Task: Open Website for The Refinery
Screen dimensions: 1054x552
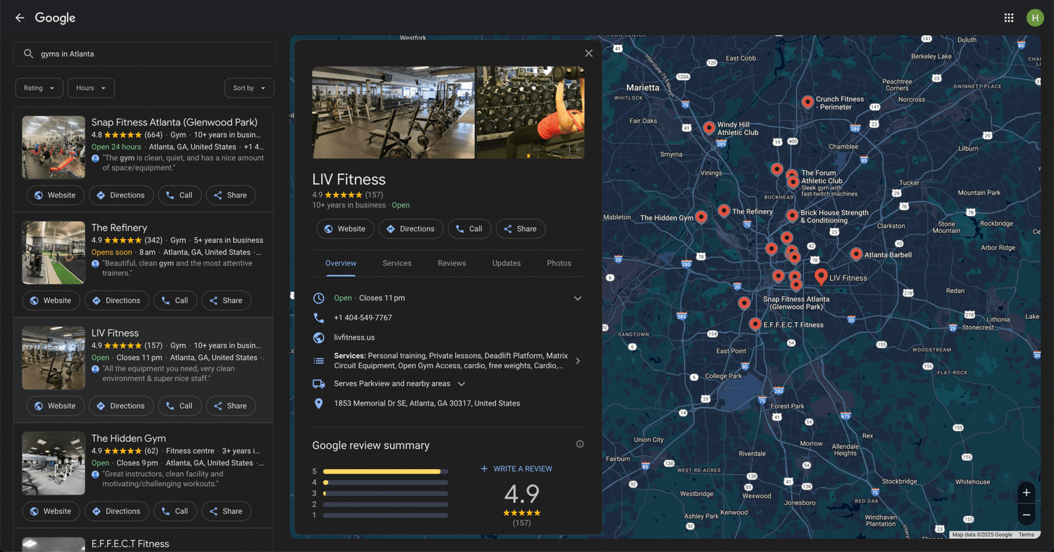Action: [x=51, y=300]
